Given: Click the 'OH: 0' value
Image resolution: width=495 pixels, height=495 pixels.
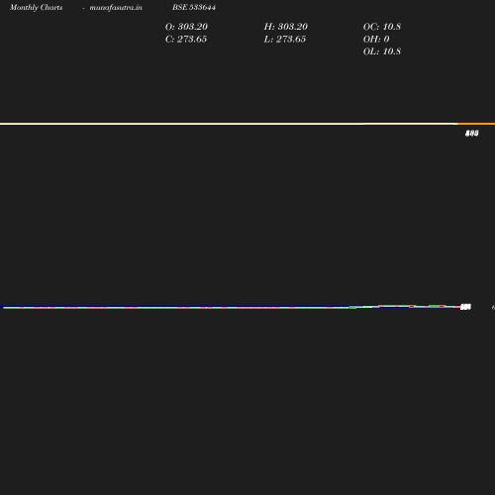Looking at the screenshot, I should click(376, 40).
